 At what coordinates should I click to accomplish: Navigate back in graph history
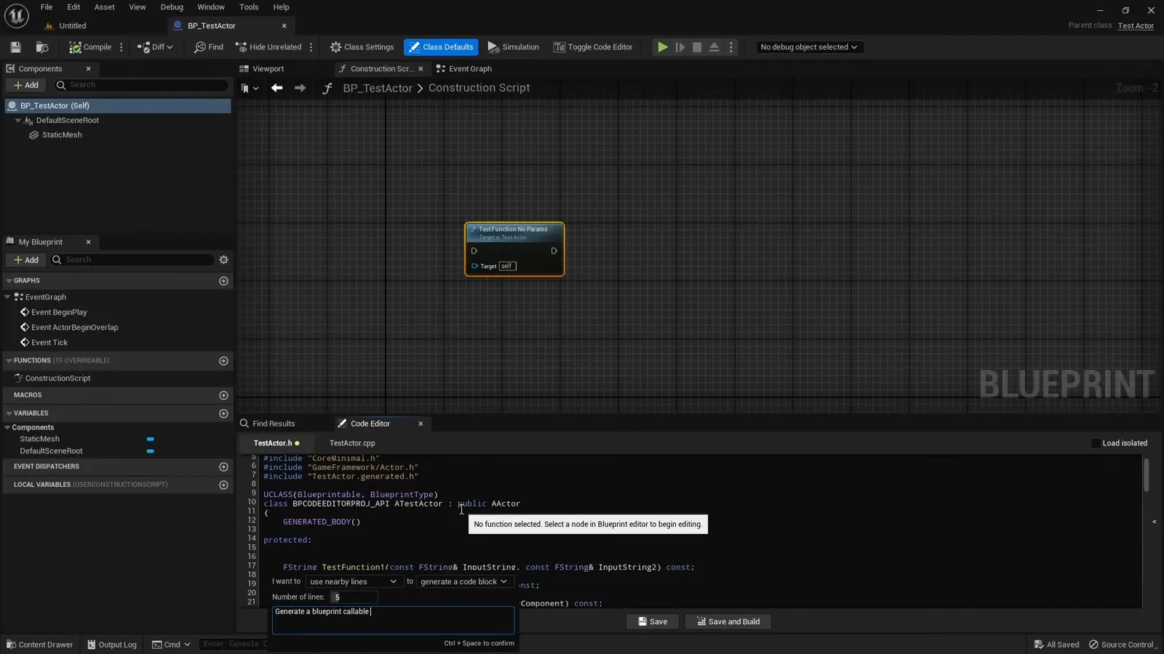click(x=276, y=88)
